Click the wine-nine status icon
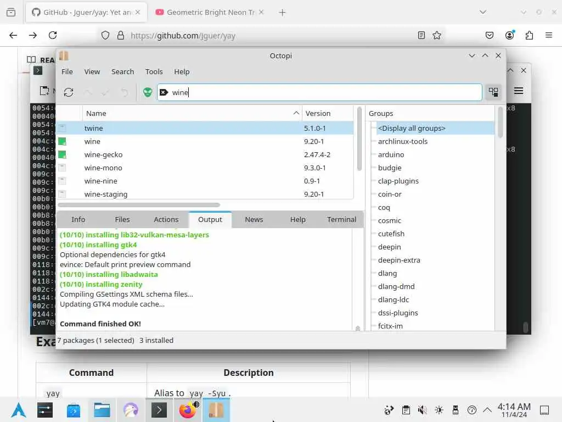 pos(62,181)
